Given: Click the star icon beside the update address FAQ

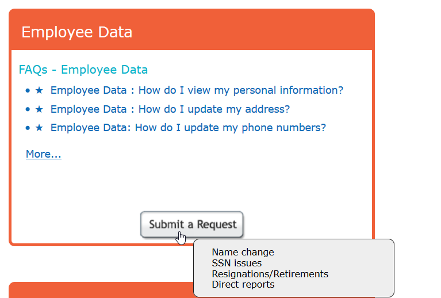Looking at the screenshot, I should [39, 109].
